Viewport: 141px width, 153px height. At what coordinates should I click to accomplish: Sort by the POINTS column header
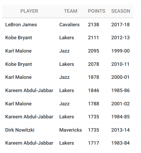[97, 11]
